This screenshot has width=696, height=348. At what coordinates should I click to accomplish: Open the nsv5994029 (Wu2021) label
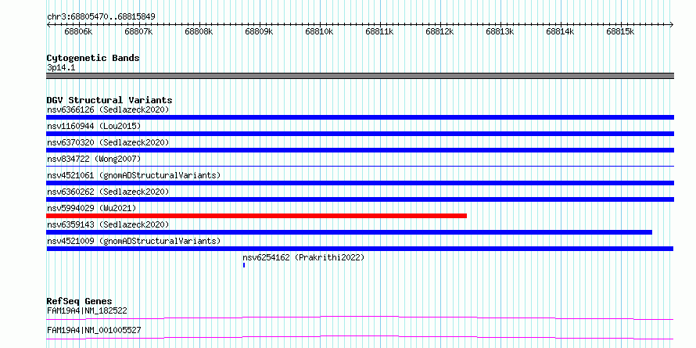(x=91, y=208)
